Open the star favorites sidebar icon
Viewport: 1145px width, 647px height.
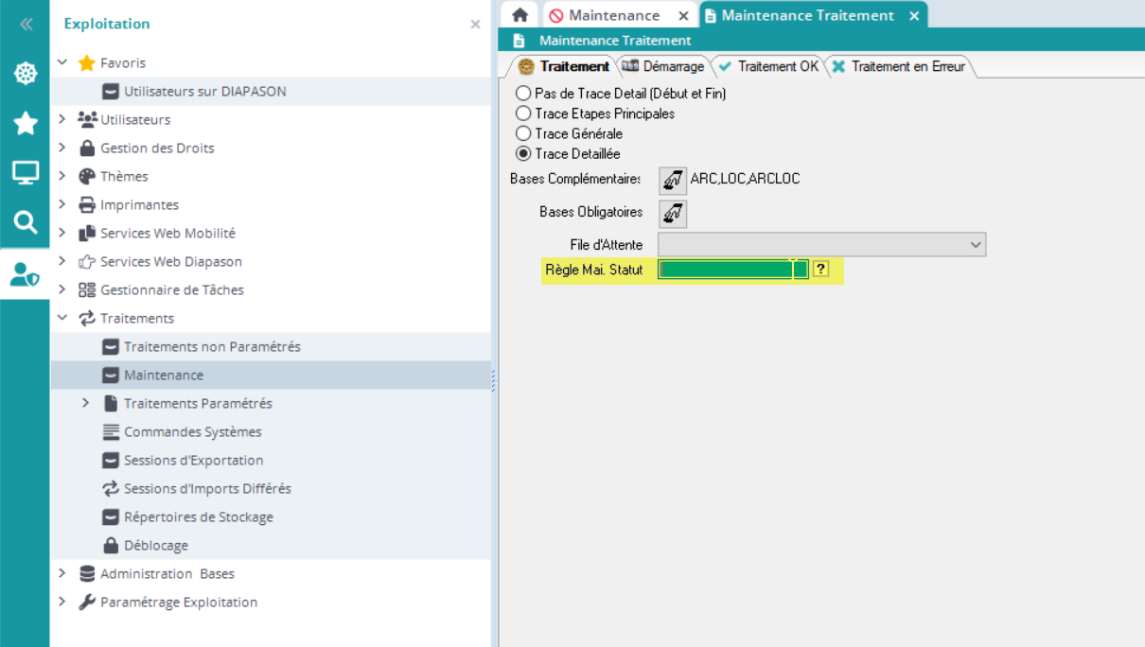[x=26, y=123]
